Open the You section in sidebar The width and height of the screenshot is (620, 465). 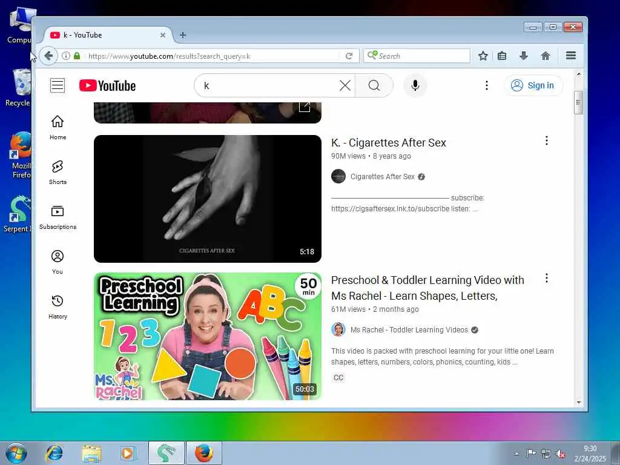click(x=58, y=262)
